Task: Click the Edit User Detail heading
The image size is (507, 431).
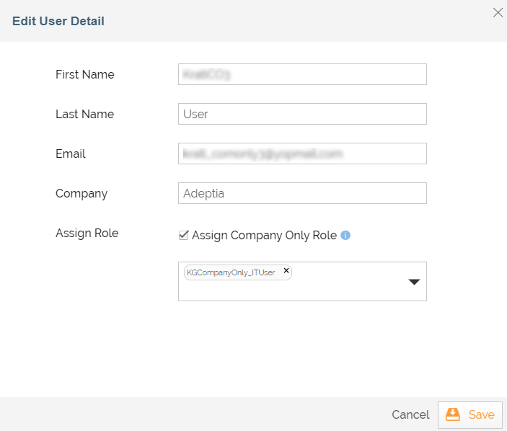Action: [x=58, y=21]
